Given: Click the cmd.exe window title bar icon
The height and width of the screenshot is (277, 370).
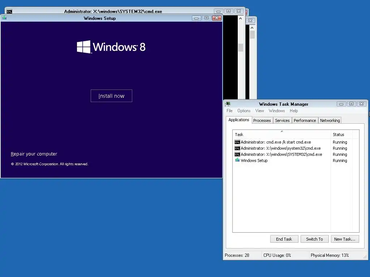Looking at the screenshot, I should (x=9, y=11).
